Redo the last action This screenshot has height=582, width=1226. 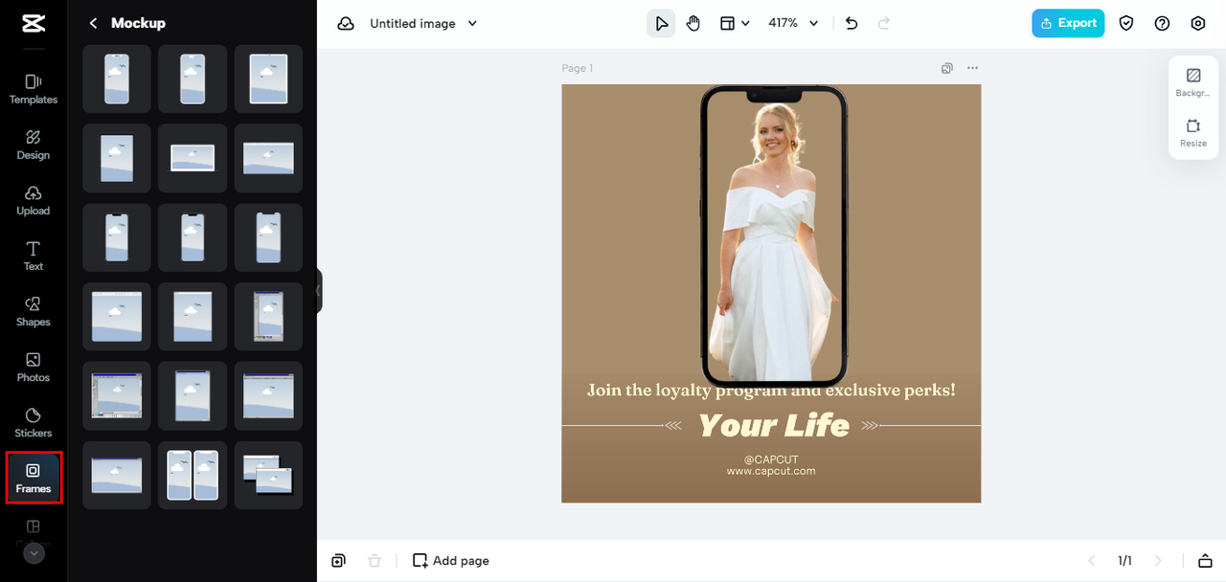click(883, 23)
